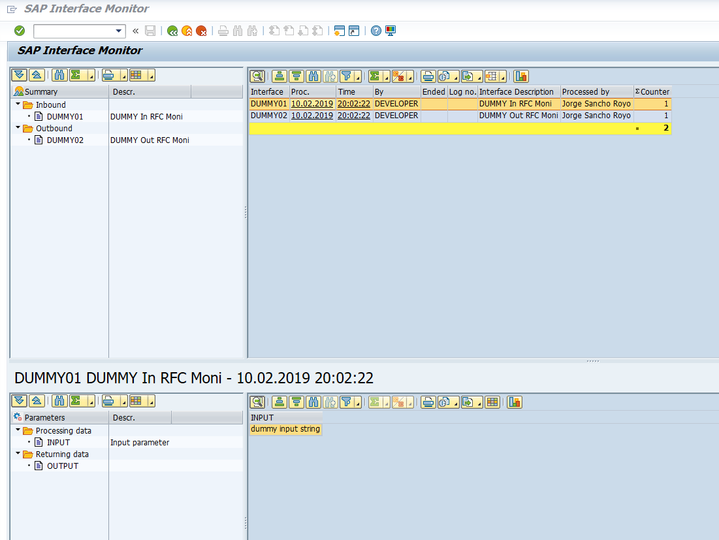Sort ascending in upper grid toolbar
Screen dimensions: 719x540
coord(280,76)
